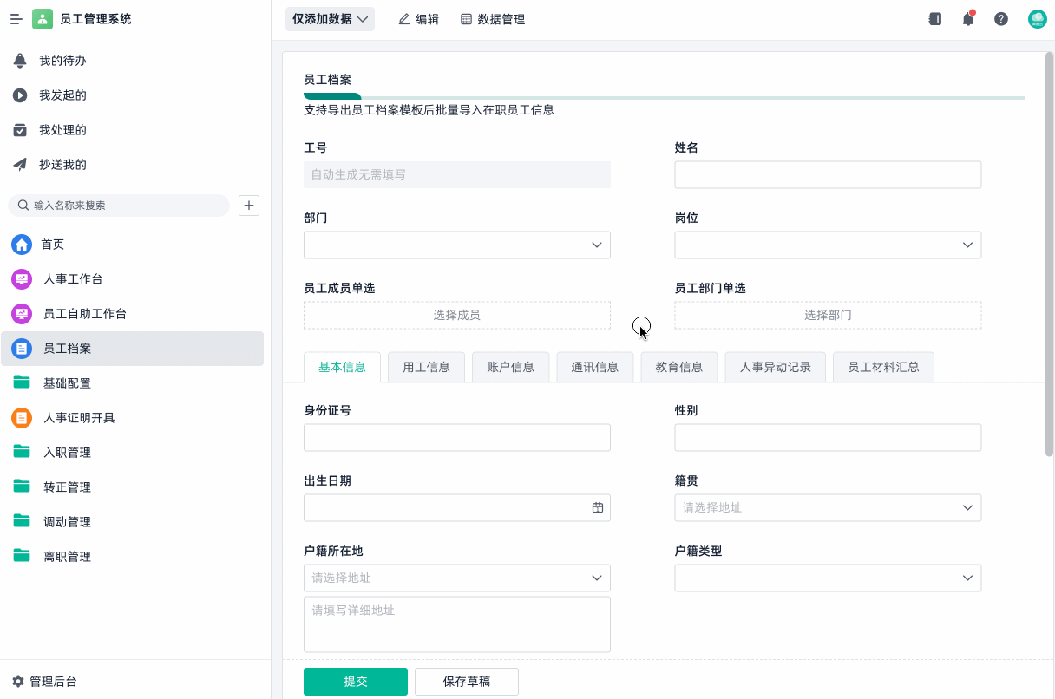
Task: Click the 入职管理 folder icon
Action: pos(22,452)
